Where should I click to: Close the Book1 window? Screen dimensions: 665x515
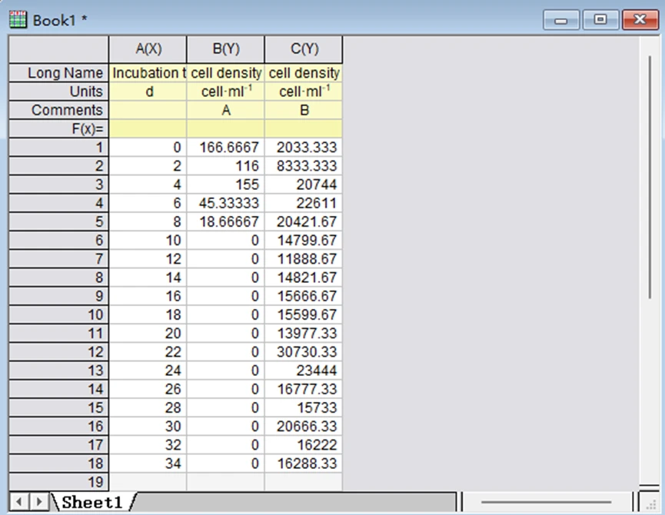(640, 20)
